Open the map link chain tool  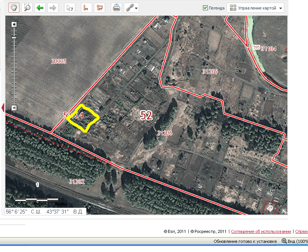coord(129,8)
